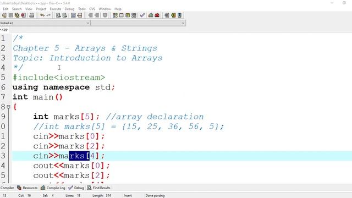Click the Save All toolbar icon
This screenshot has width=352, height=198.
coord(17,15)
